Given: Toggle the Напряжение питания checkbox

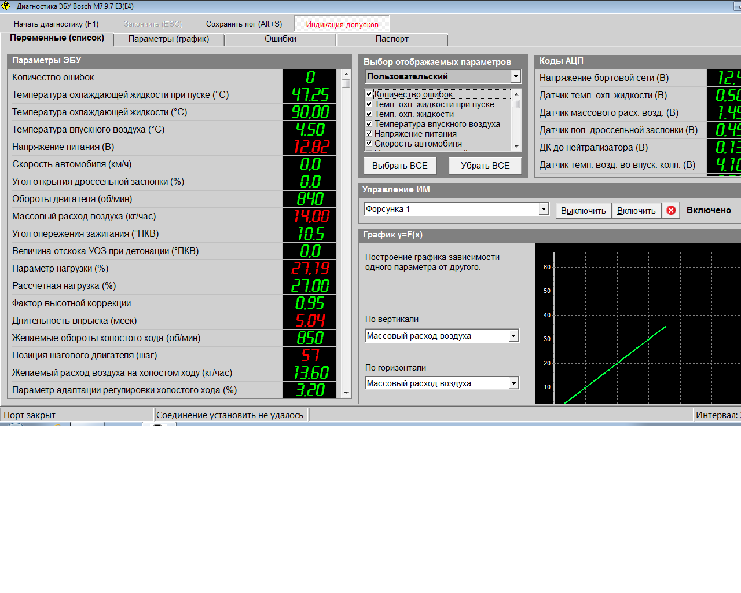Looking at the screenshot, I should [x=369, y=134].
